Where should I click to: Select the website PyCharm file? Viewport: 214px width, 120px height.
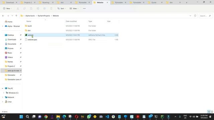[72, 35]
